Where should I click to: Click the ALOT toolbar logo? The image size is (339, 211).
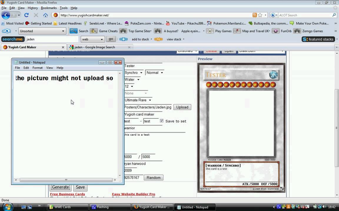point(6,31)
